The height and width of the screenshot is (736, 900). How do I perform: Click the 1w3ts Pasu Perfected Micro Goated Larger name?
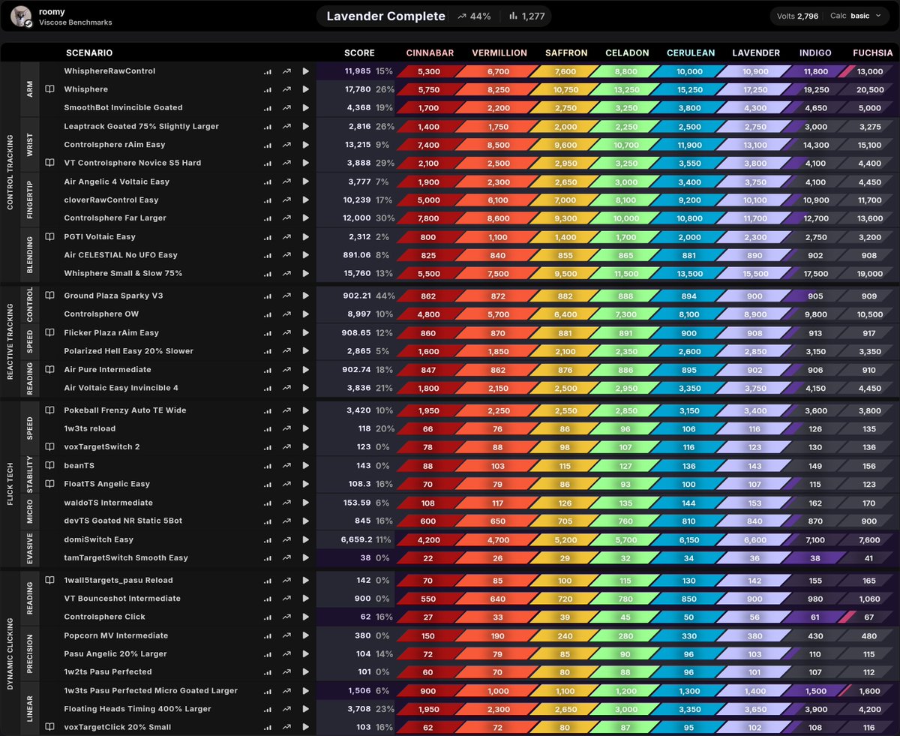click(151, 690)
